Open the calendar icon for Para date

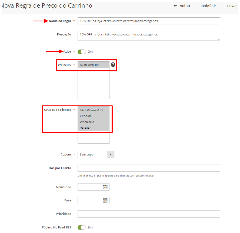[105, 200]
